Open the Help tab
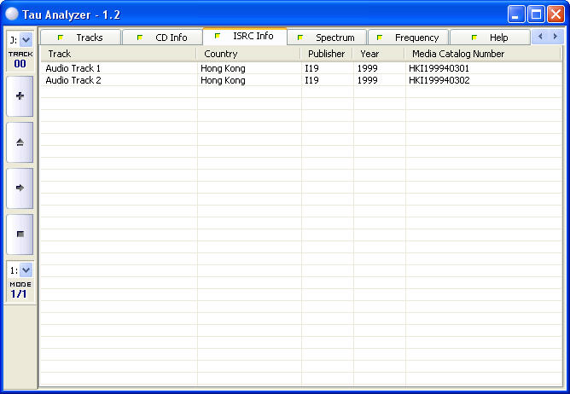The width and height of the screenshot is (570, 394). point(490,38)
